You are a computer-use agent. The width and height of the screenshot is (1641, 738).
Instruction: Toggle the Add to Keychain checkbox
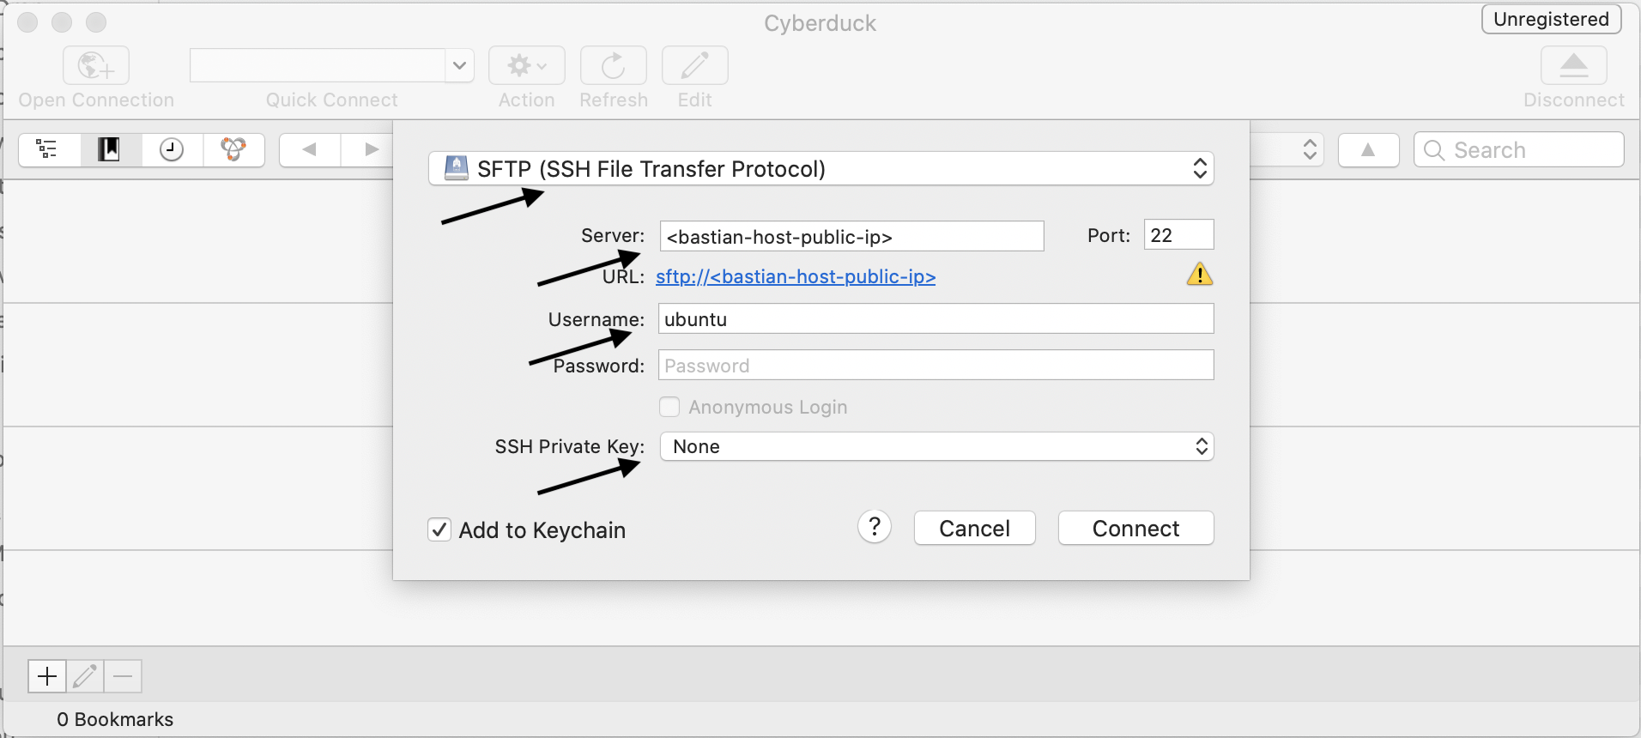tap(439, 529)
